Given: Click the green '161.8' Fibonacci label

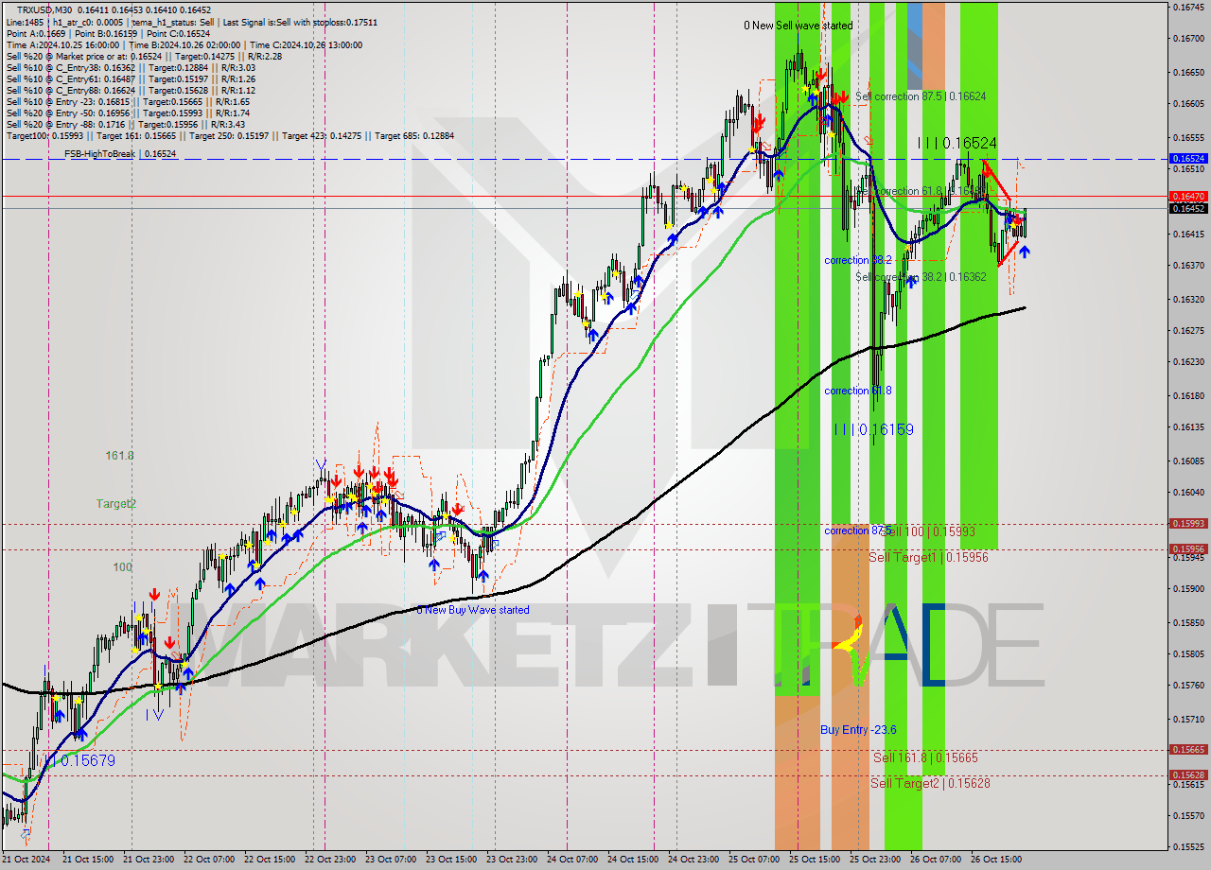Looking at the screenshot, I should point(119,456).
